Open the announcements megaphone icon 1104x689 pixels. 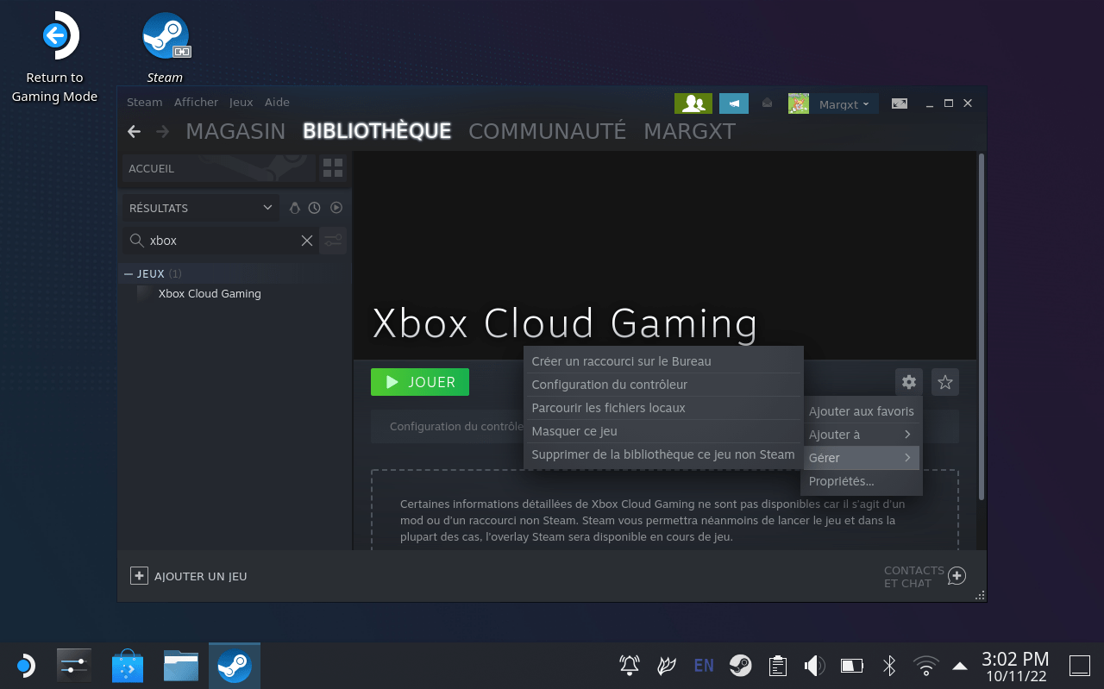734,103
